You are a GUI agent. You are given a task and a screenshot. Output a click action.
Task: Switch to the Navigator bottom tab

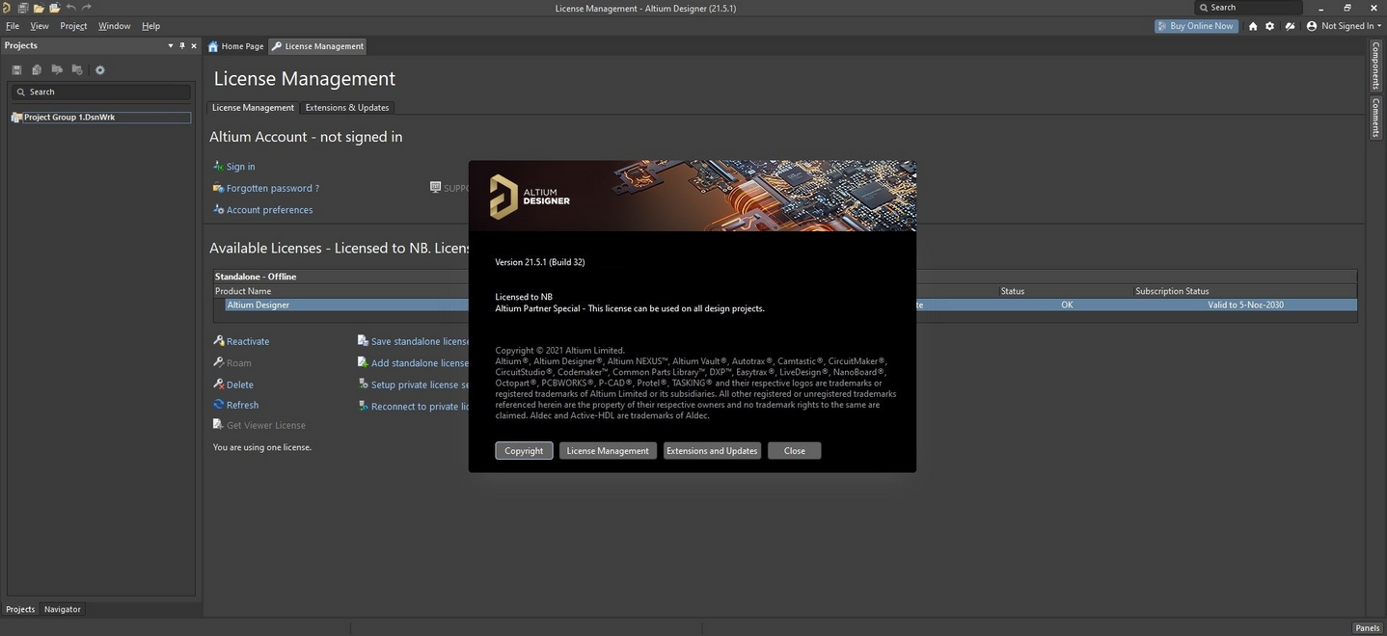[63, 609]
